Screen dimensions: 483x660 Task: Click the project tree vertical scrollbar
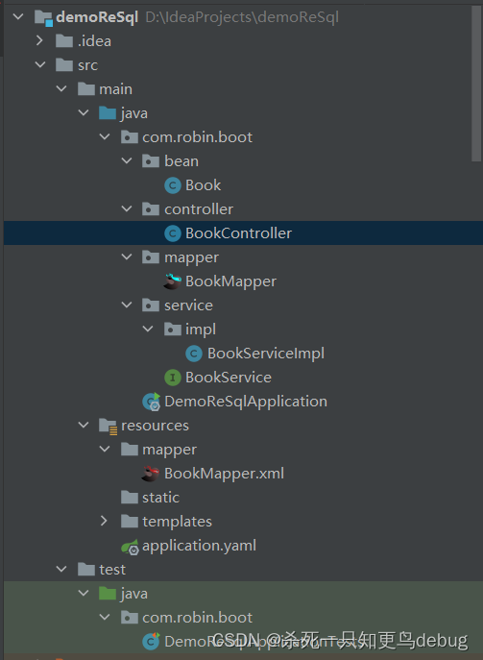click(x=476, y=85)
